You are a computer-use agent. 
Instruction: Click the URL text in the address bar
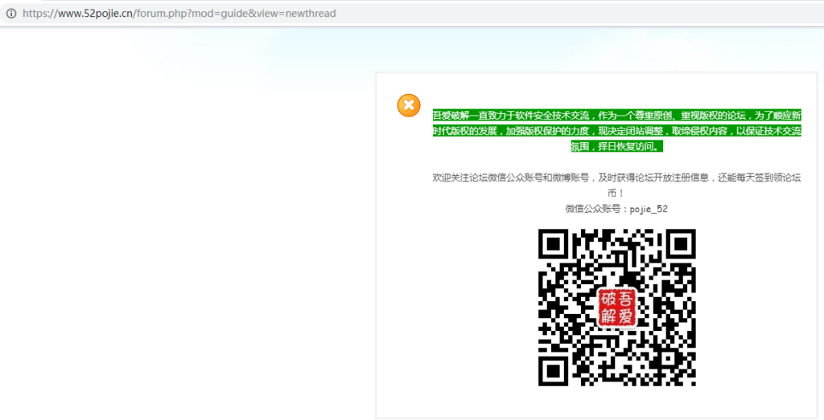pos(179,14)
